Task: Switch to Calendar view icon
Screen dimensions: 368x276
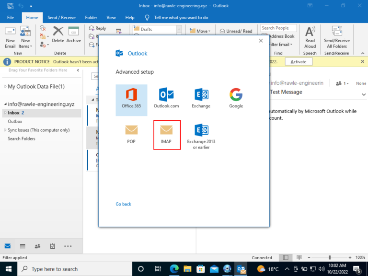Action: [x=23, y=246]
